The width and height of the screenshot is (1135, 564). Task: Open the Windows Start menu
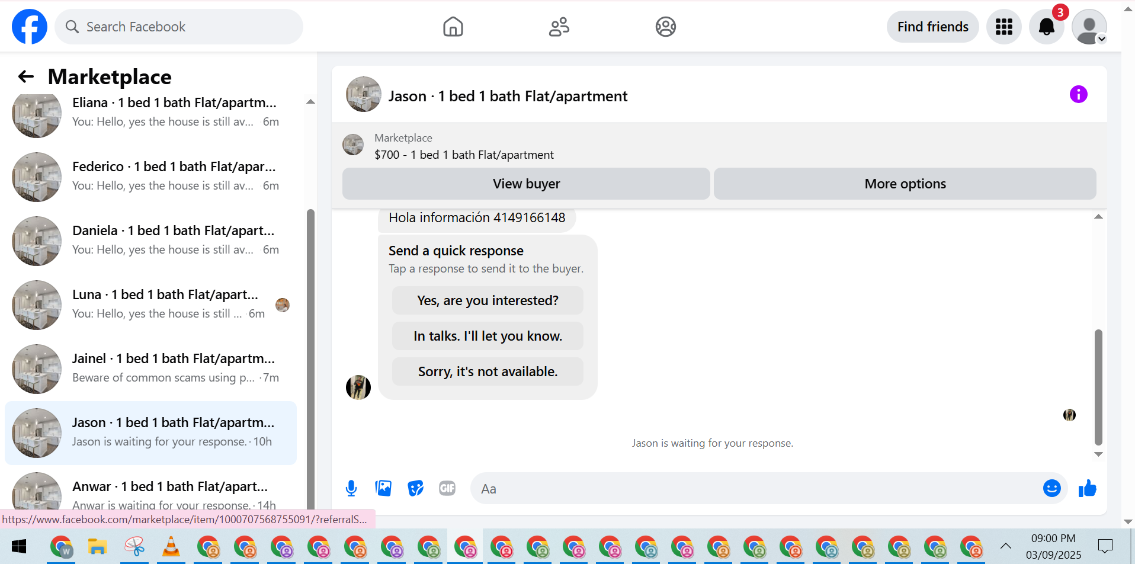[19, 546]
